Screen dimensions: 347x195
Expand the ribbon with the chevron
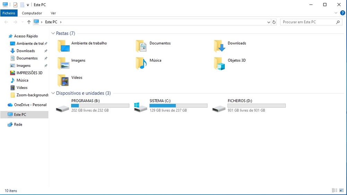[336, 13]
